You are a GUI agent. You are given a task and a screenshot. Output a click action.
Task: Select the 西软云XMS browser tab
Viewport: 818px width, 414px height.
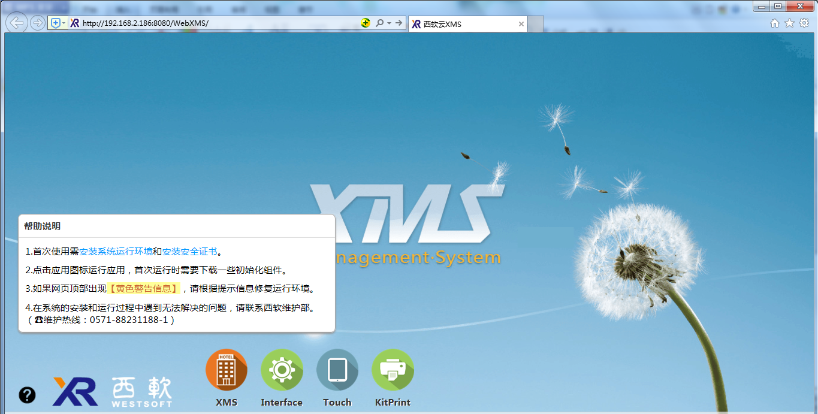click(x=467, y=24)
